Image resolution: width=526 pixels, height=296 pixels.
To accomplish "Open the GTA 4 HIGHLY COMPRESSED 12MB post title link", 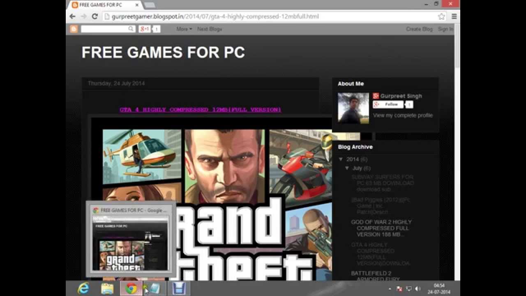I will pyautogui.click(x=201, y=110).
